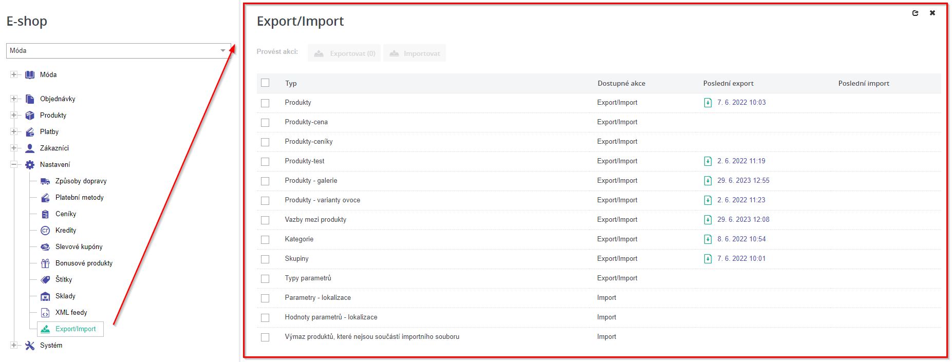Viewport: 952px width, 362px height.
Task: Click the Exportovat (0) button
Action: point(344,53)
